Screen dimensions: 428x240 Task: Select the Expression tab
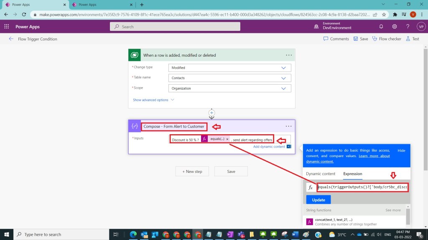[x=352, y=174]
